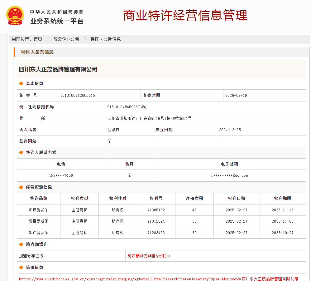Select expiry date 2033-11-06

(x=283, y=221)
